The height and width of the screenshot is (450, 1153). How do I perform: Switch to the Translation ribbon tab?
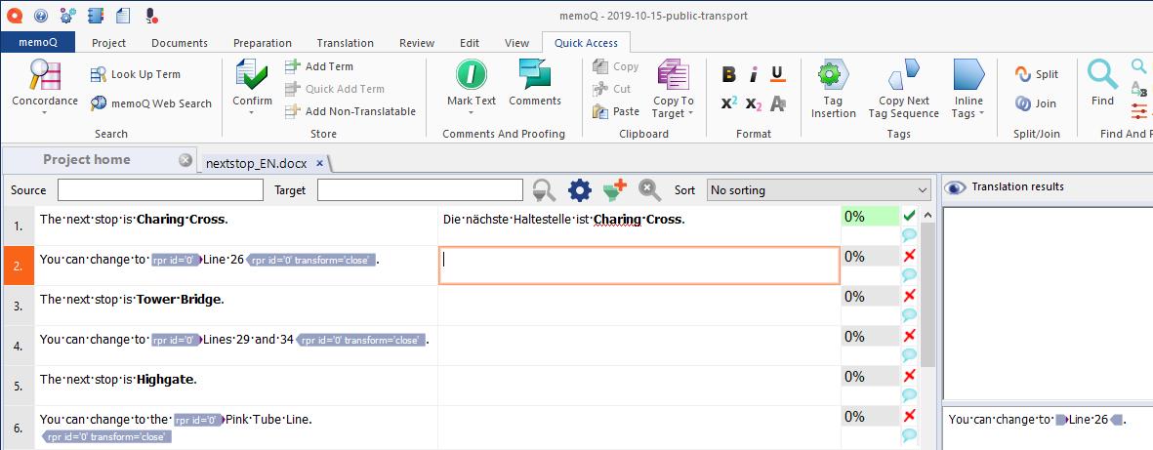[345, 43]
